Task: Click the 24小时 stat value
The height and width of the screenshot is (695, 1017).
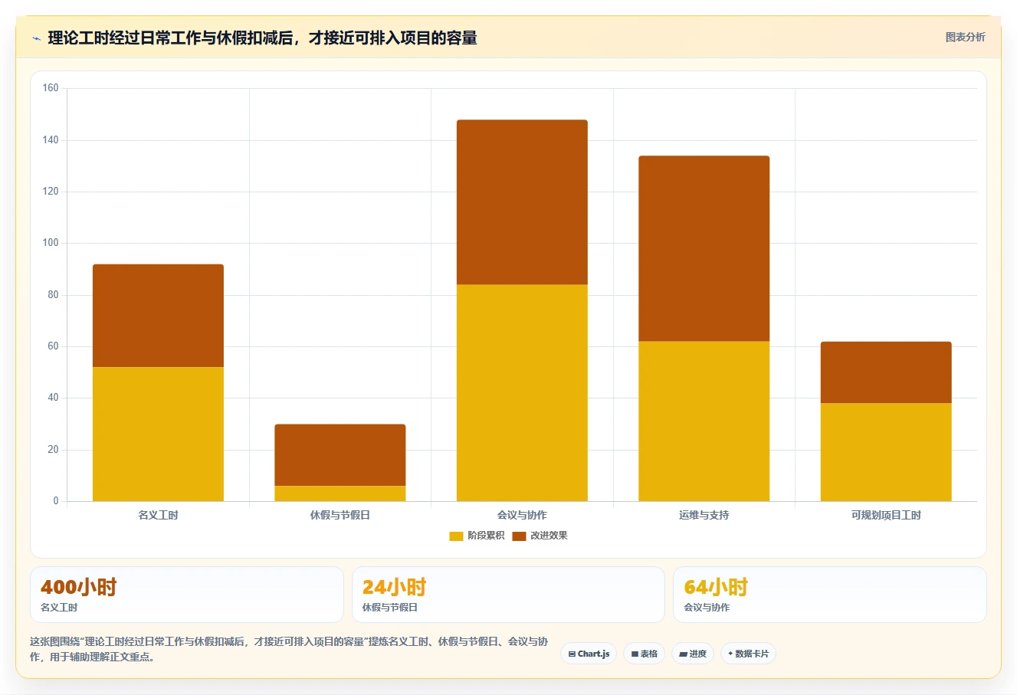Action: pyautogui.click(x=394, y=587)
